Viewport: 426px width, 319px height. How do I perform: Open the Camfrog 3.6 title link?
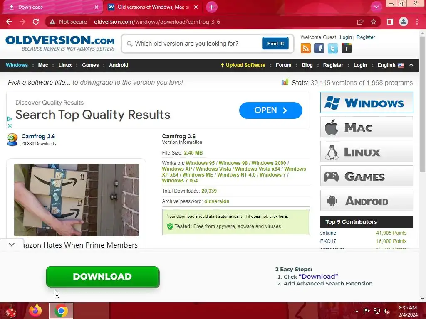38,136
